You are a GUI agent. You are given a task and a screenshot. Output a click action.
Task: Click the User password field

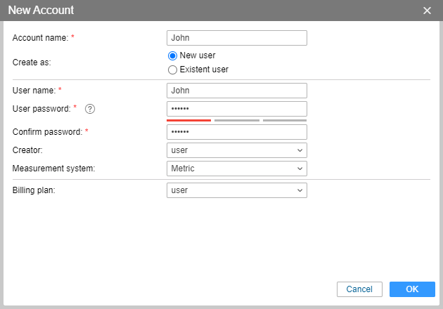pyautogui.click(x=236, y=109)
